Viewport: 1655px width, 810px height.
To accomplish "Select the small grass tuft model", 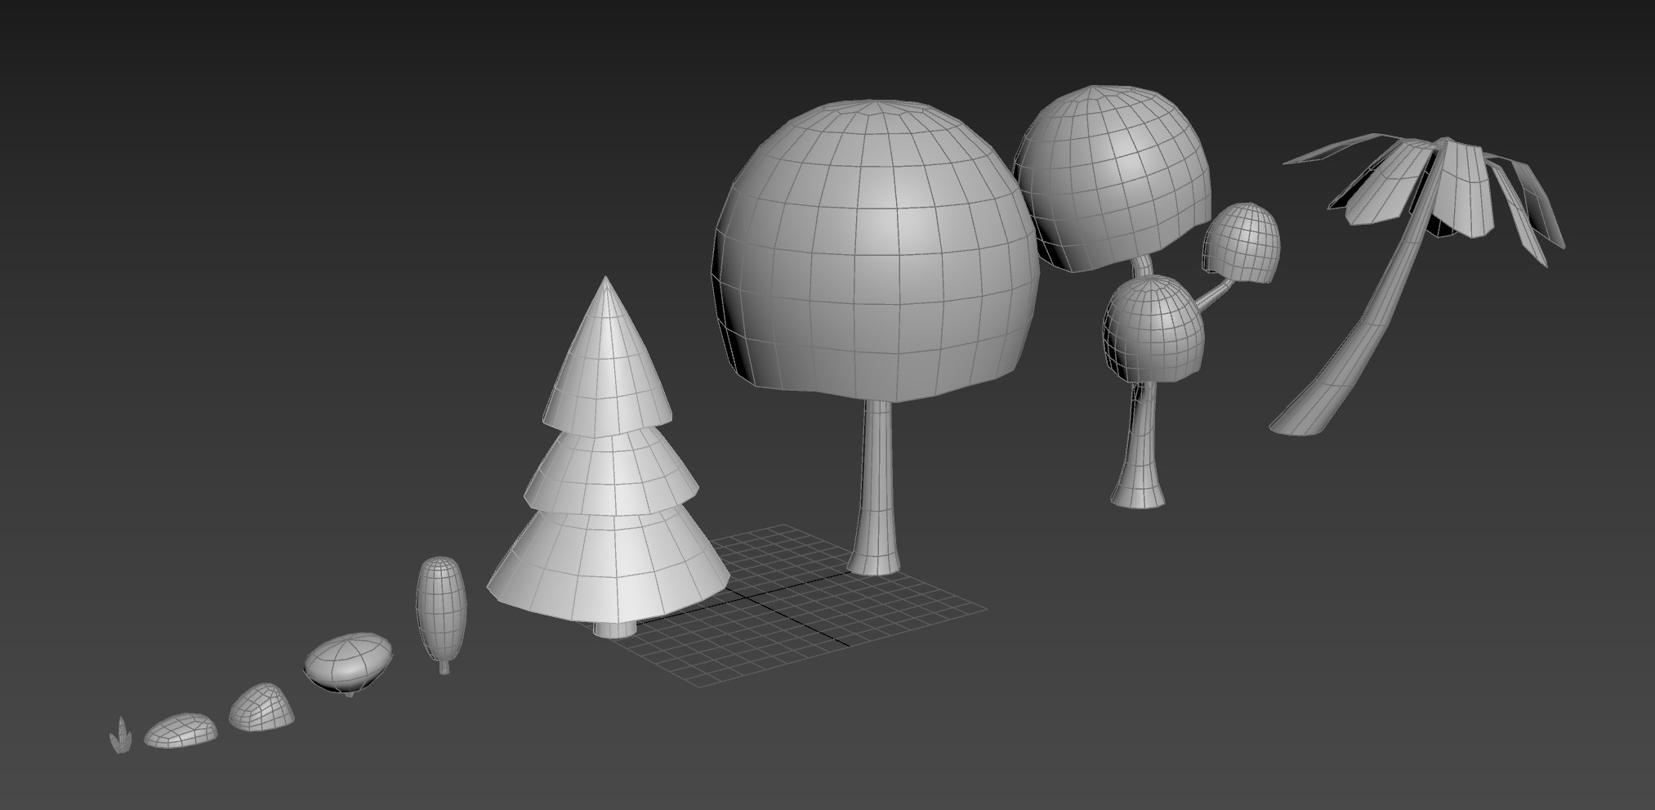I will 120,736.
